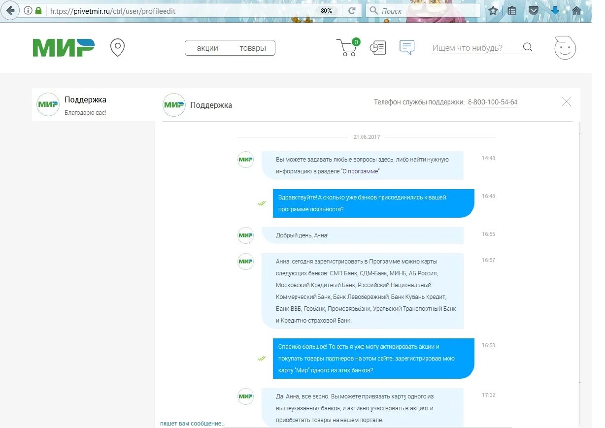Click the Поддержка title in chat header
The height and width of the screenshot is (428, 605).
(x=211, y=105)
